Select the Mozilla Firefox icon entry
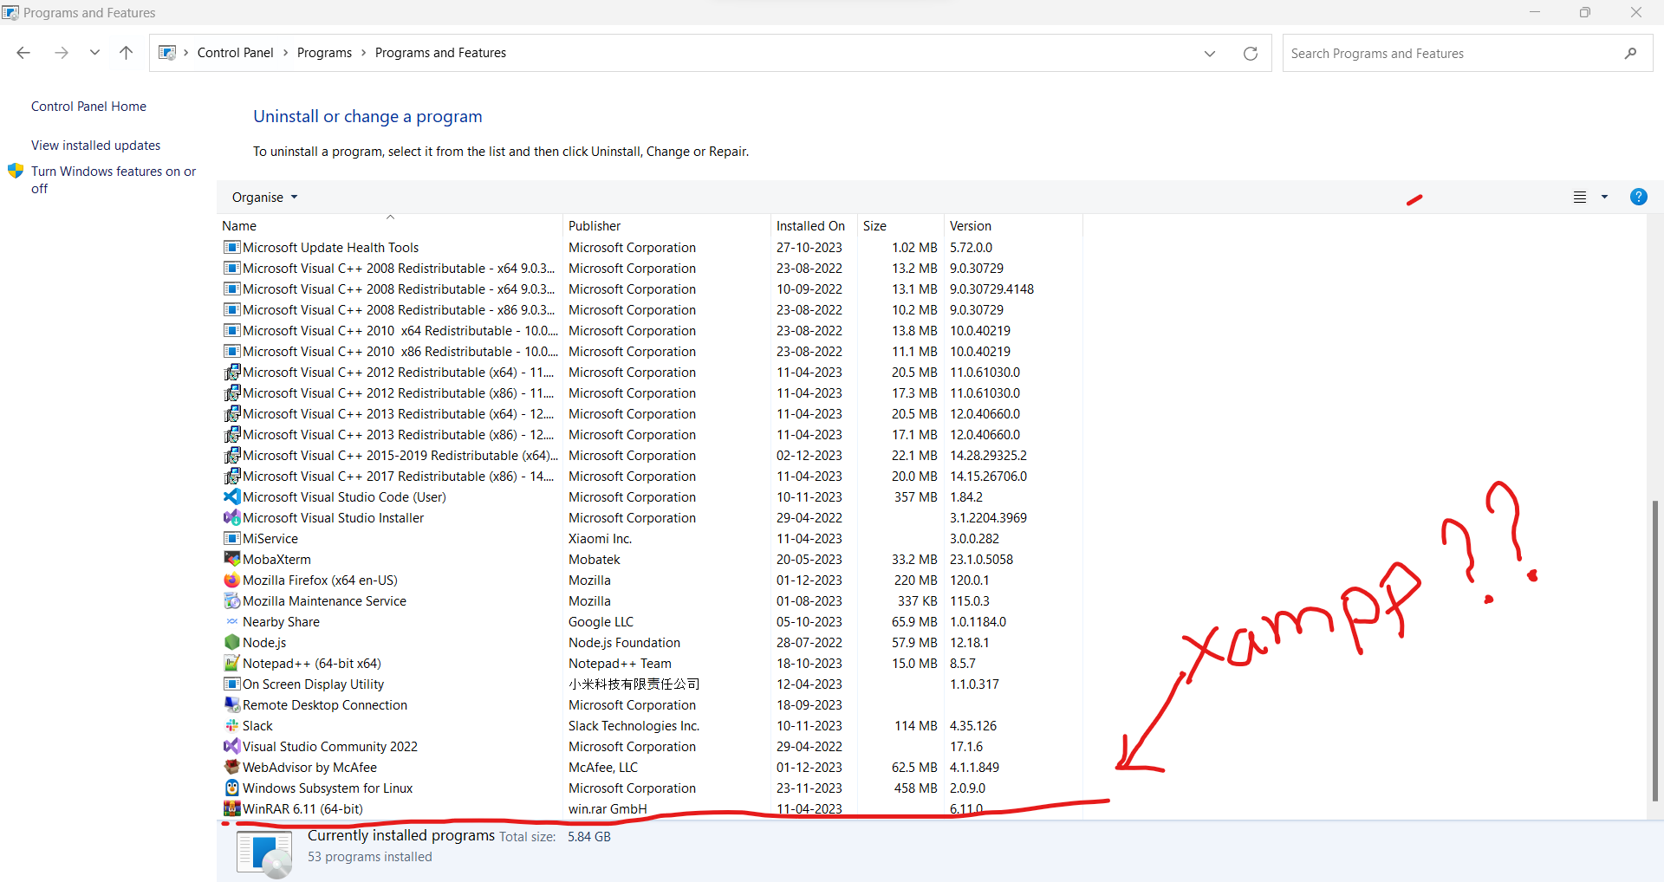Viewport: 1664px width, 882px height. click(x=231, y=580)
